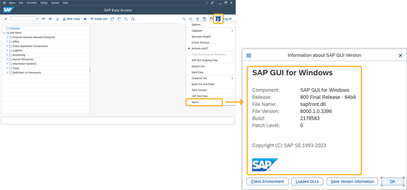Expand the Financial Services Network Connector node

[x=7, y=37]
